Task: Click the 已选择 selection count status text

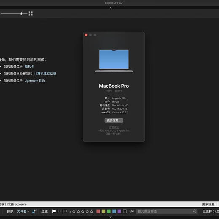Action: click(x=211, y=211)
